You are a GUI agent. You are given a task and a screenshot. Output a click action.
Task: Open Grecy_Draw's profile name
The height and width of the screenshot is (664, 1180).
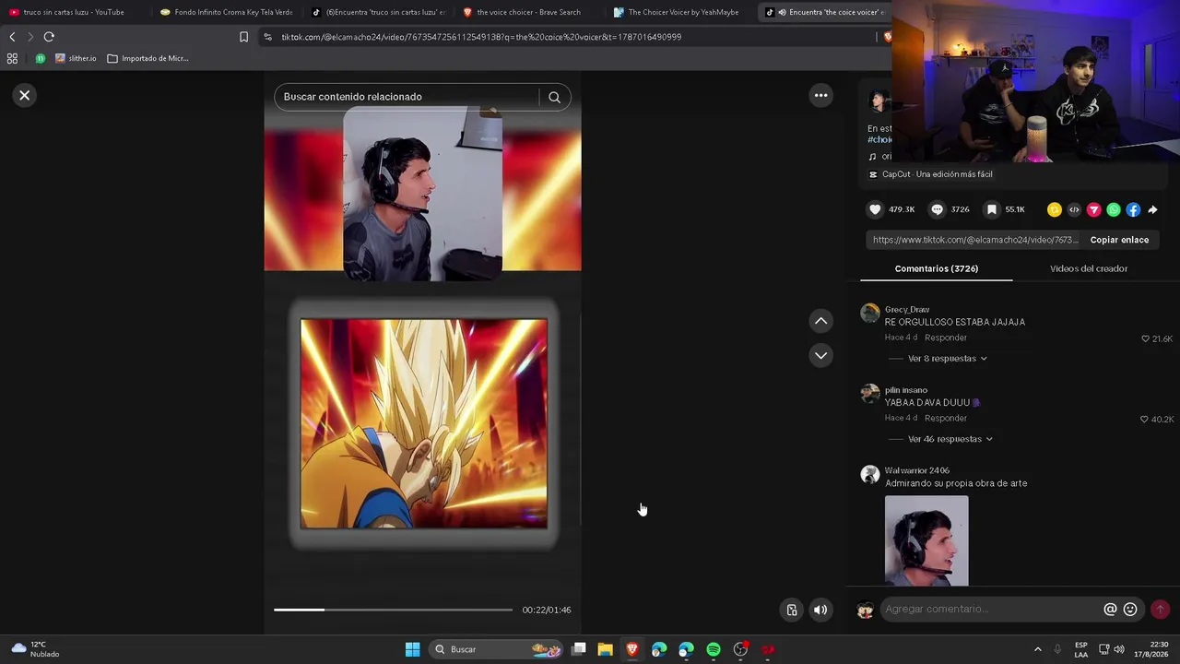click(x=907, y=310)
